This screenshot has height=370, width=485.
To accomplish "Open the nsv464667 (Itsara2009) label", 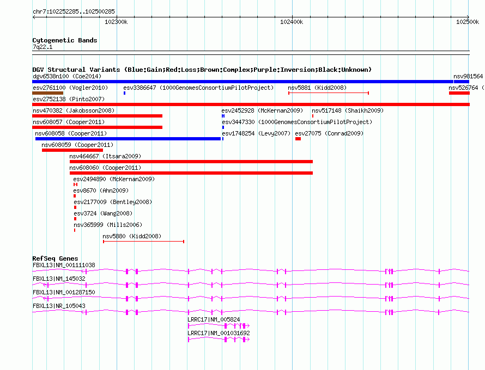I will coord(105,156).
